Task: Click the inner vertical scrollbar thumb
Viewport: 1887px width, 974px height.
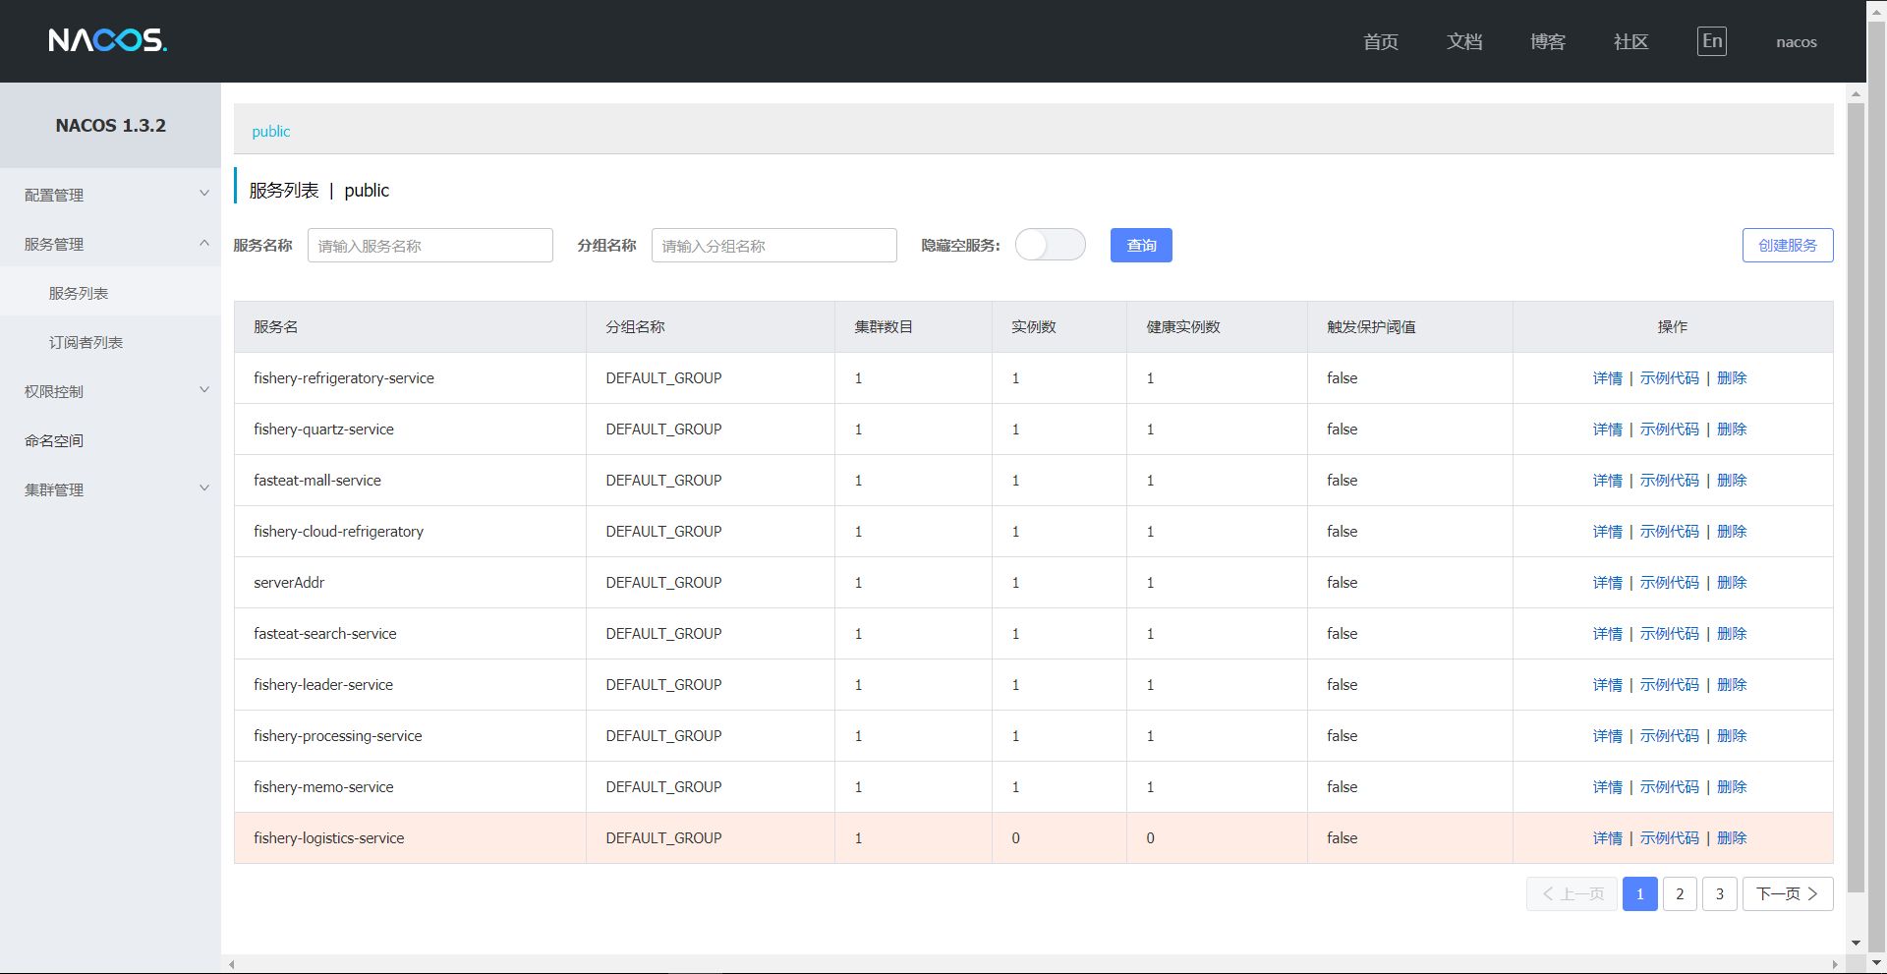Action: [1856, 497]
